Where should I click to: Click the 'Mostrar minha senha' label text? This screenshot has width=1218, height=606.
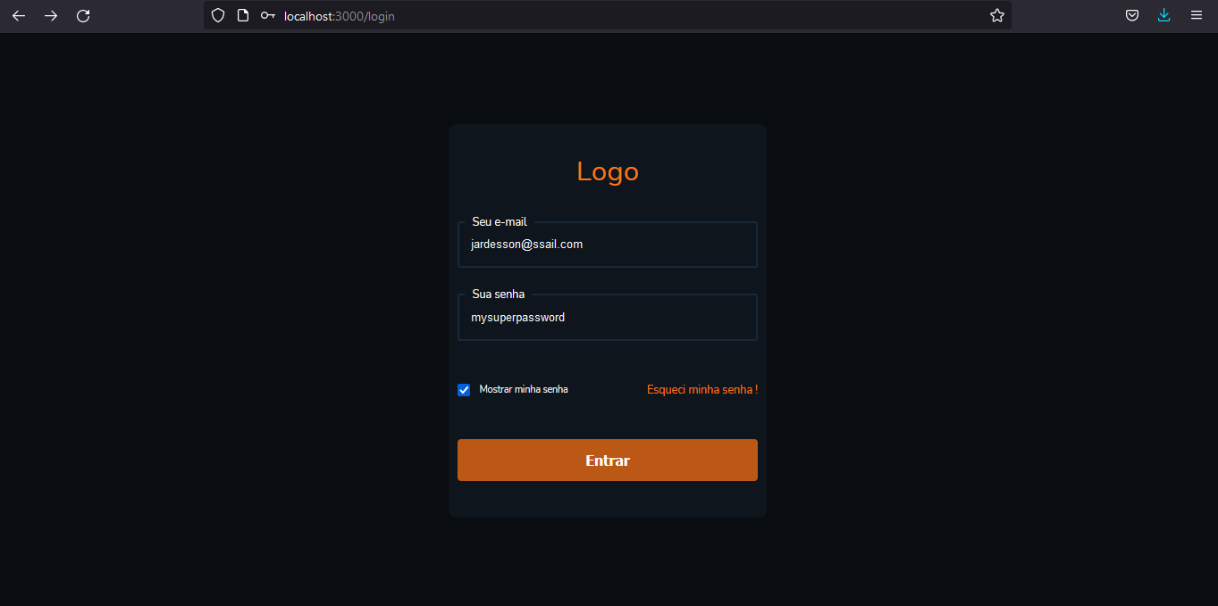(523, 389)
